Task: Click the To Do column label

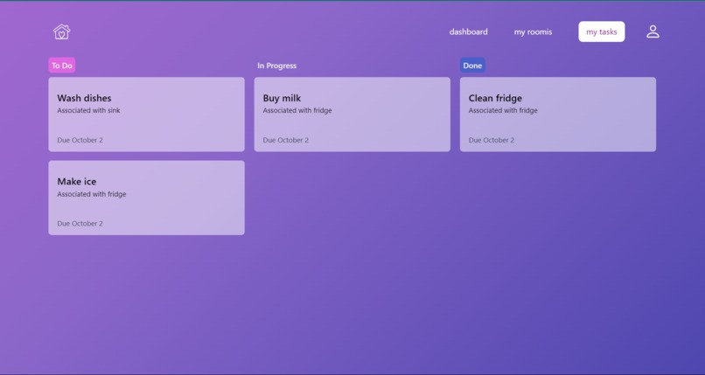Action: 61,66
